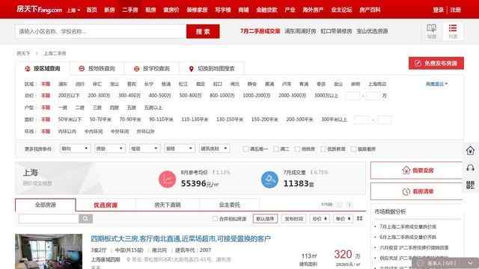
Task: Click the QR code icon in the sidebar
Action: point(471,185)
